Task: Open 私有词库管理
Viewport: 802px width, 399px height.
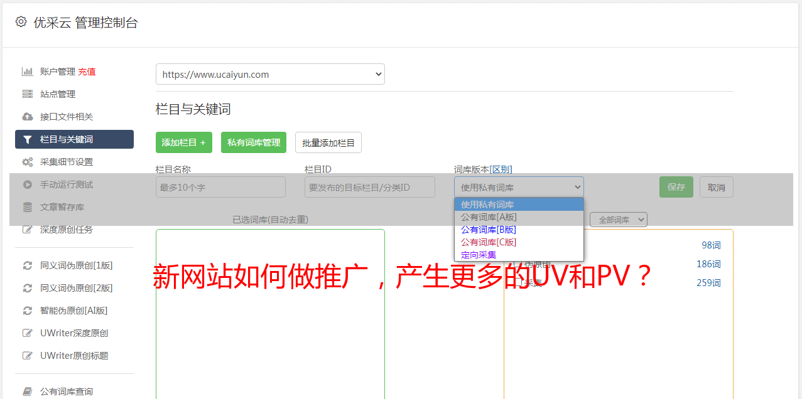Action: click(x=254, y=142)
